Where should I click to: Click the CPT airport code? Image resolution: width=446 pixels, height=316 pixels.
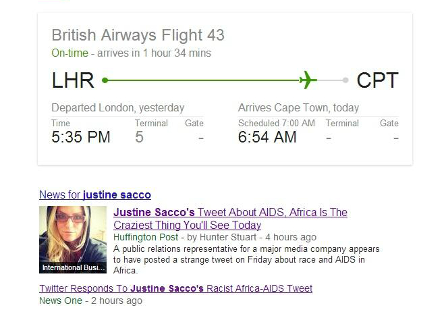377,80
